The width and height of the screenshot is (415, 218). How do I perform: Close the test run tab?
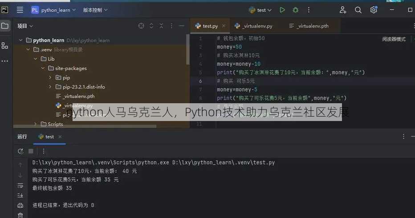click(60, 137)
